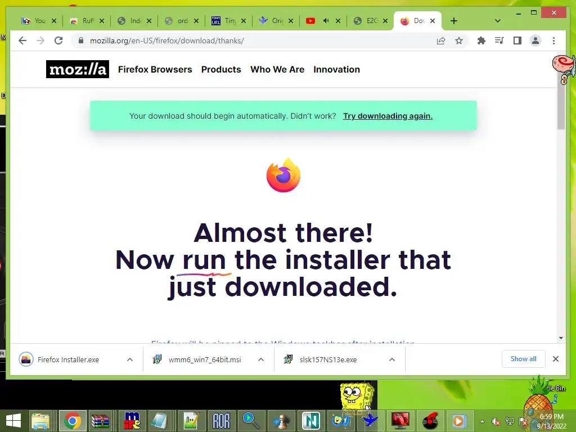Open the Chrome three-dot menu
Viewport: 576px width, 432px height.
point(553,40)
